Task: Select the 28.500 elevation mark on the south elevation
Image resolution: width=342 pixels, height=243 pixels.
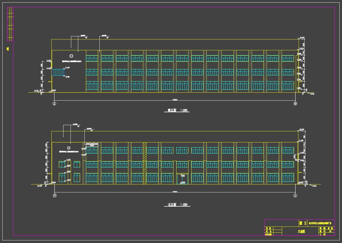Action: 301,38
